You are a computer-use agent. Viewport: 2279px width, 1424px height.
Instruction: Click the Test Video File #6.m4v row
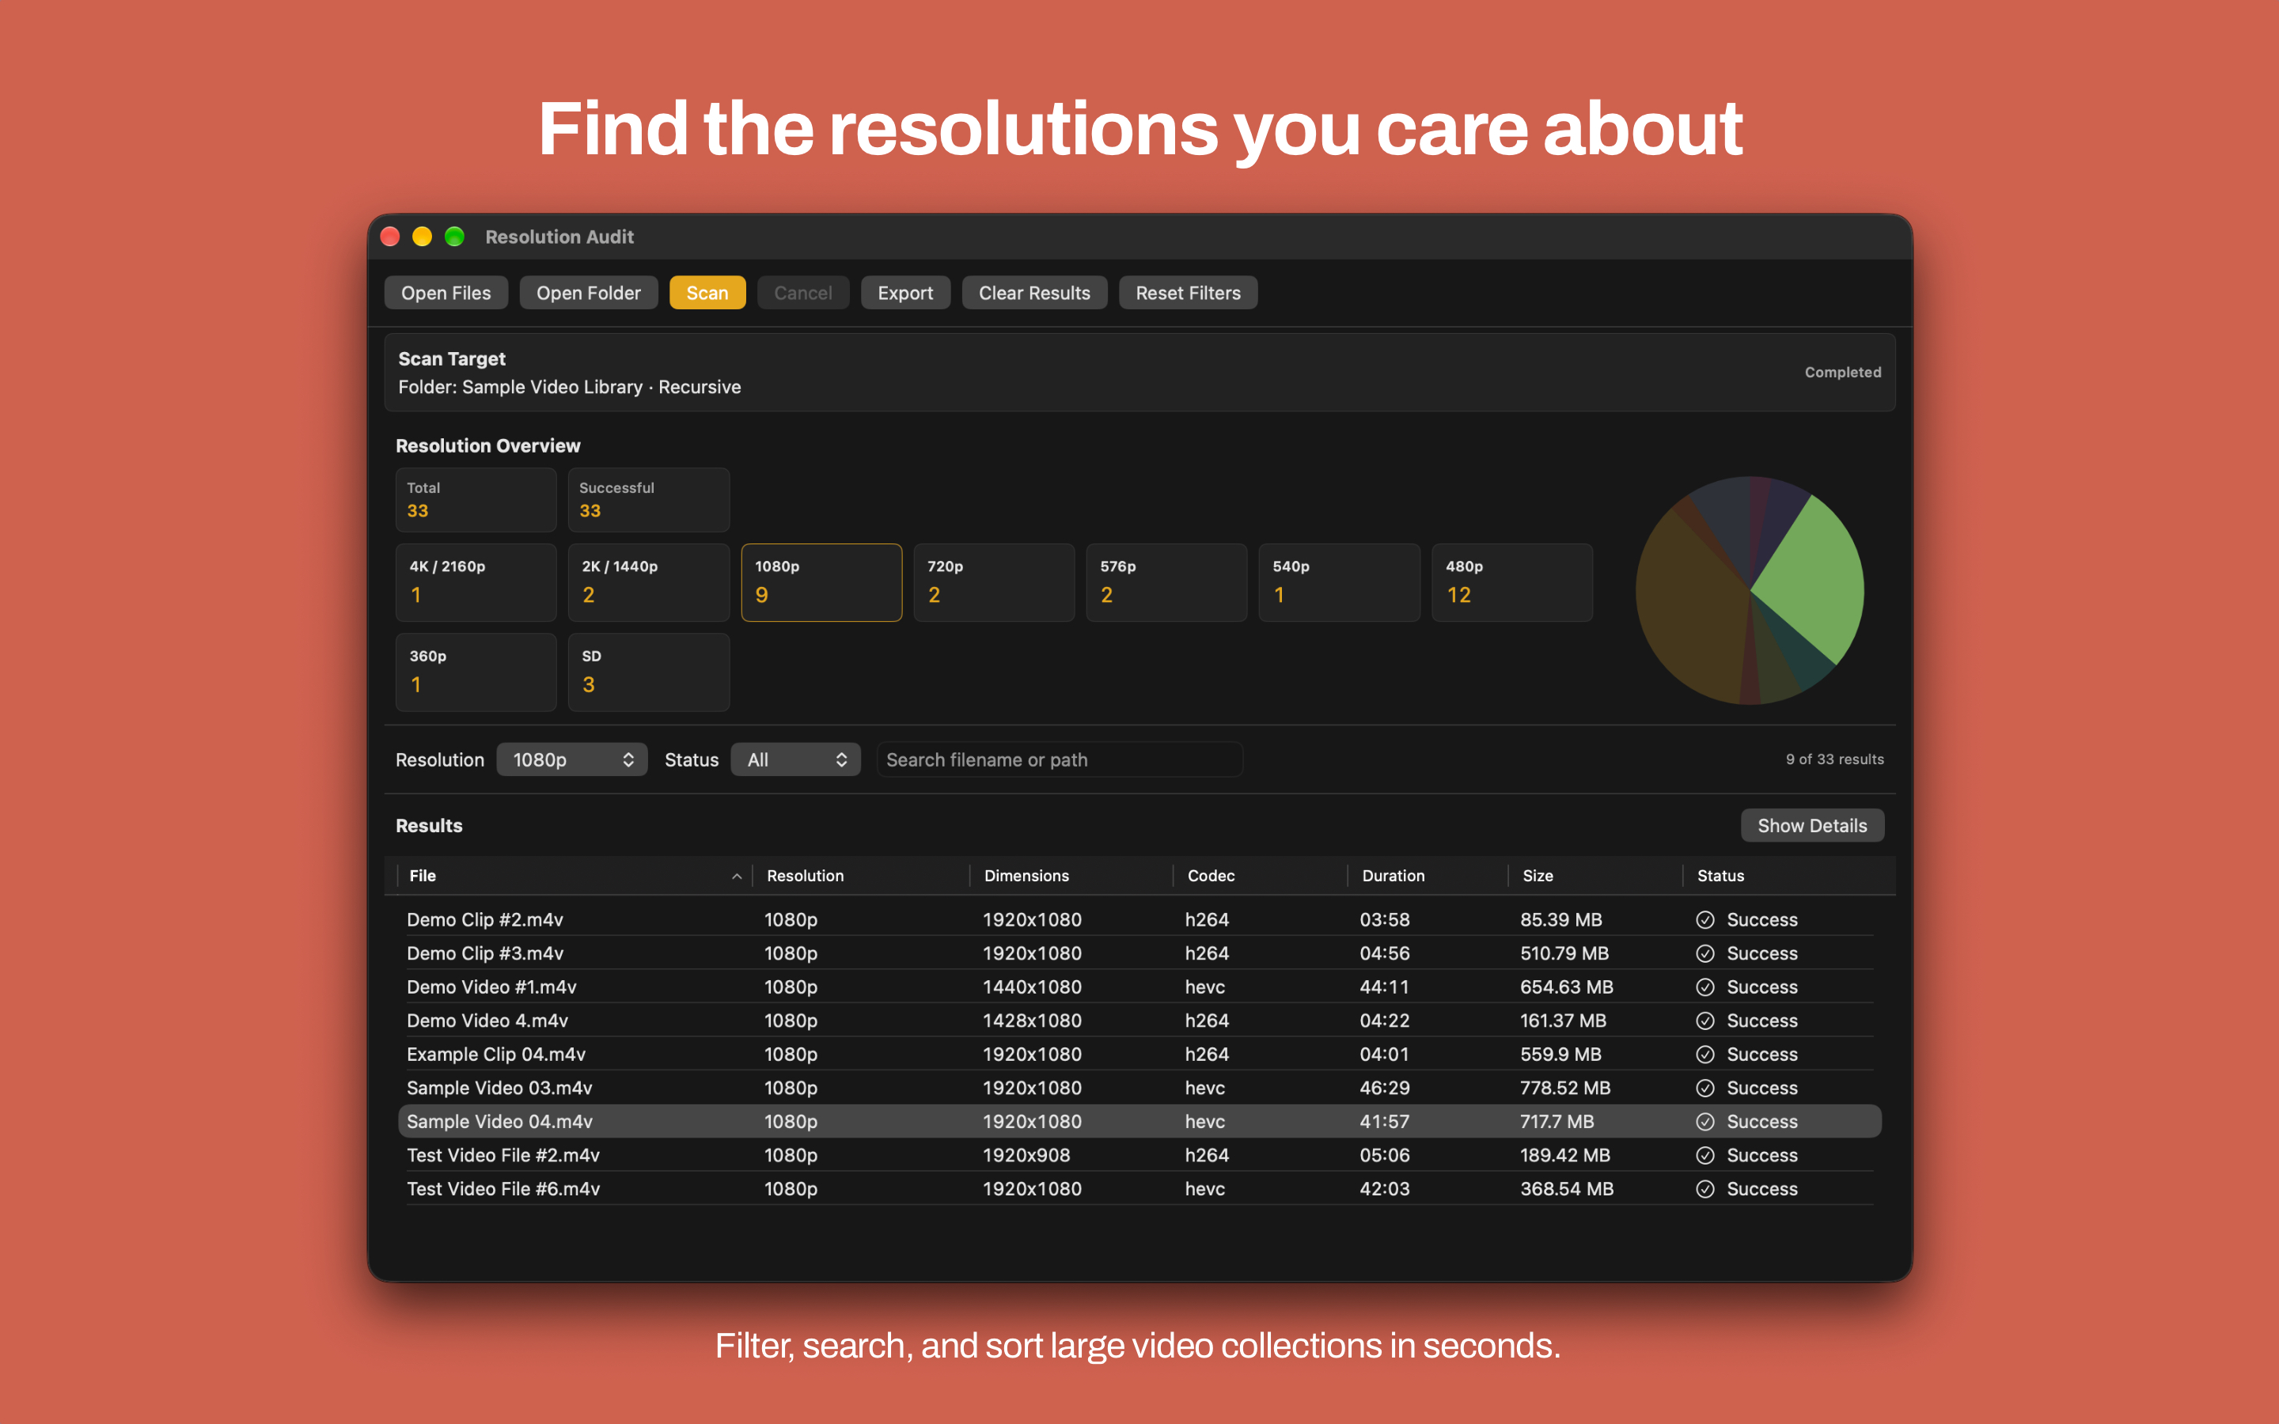tap(1139, 1188)
